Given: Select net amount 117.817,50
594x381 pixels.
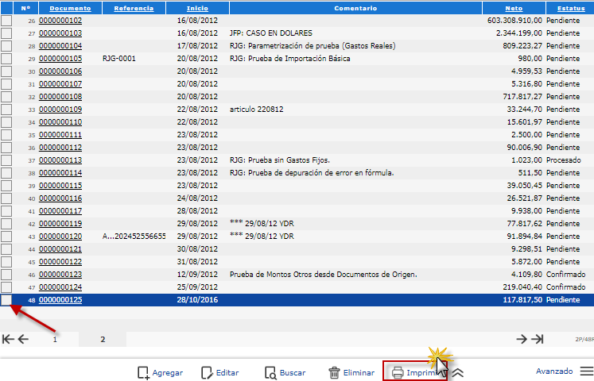Looking at the screenshot, I should pyautogui.click(x=522, y=300).
